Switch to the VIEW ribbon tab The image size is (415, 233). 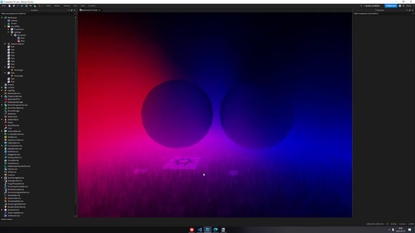(83, 6)
